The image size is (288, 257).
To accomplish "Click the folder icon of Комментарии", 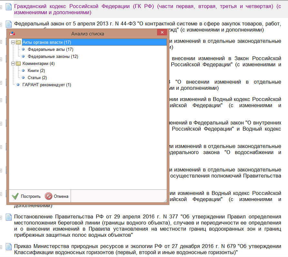I will coord(18,64).
